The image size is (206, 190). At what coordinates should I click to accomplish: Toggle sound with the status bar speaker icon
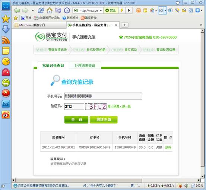[186, 186]
